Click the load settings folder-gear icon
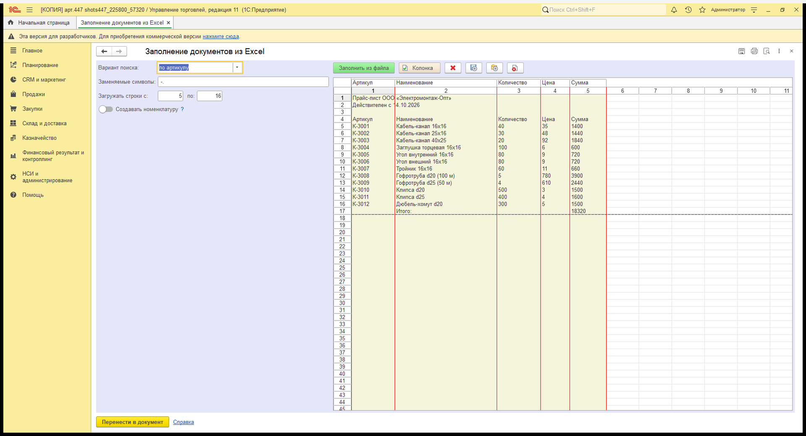The image size is (806, 436). [494, 68]
